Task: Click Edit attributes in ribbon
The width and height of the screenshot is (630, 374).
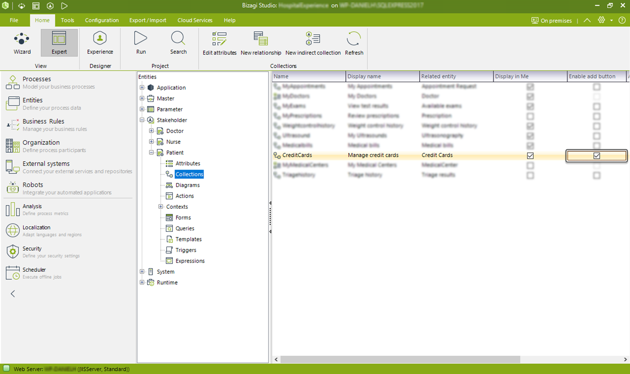Action: click(x=219, y=43)
